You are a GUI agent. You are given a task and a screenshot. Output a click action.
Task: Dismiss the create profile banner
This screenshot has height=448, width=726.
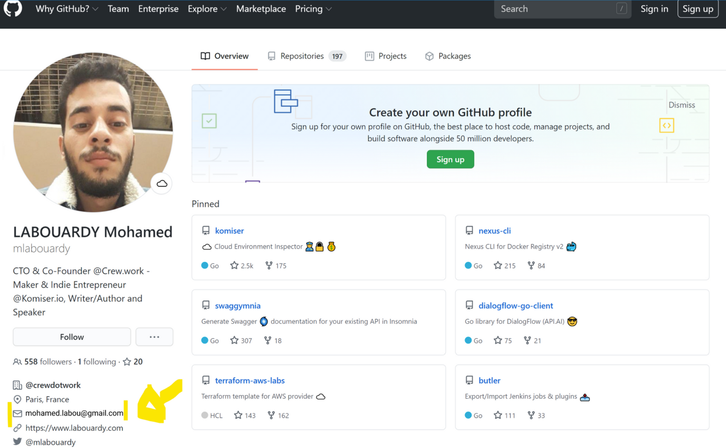click(x=681, y=105)
